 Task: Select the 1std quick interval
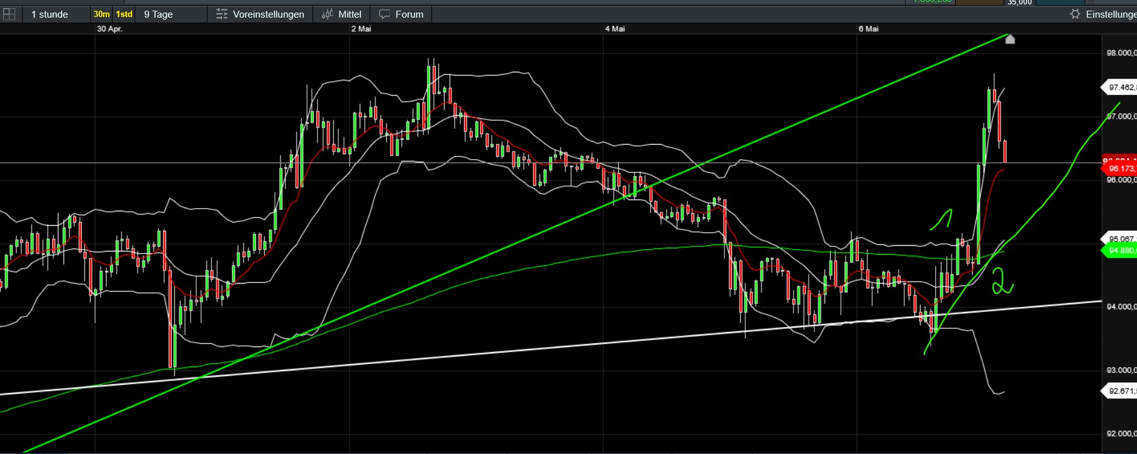124,14
